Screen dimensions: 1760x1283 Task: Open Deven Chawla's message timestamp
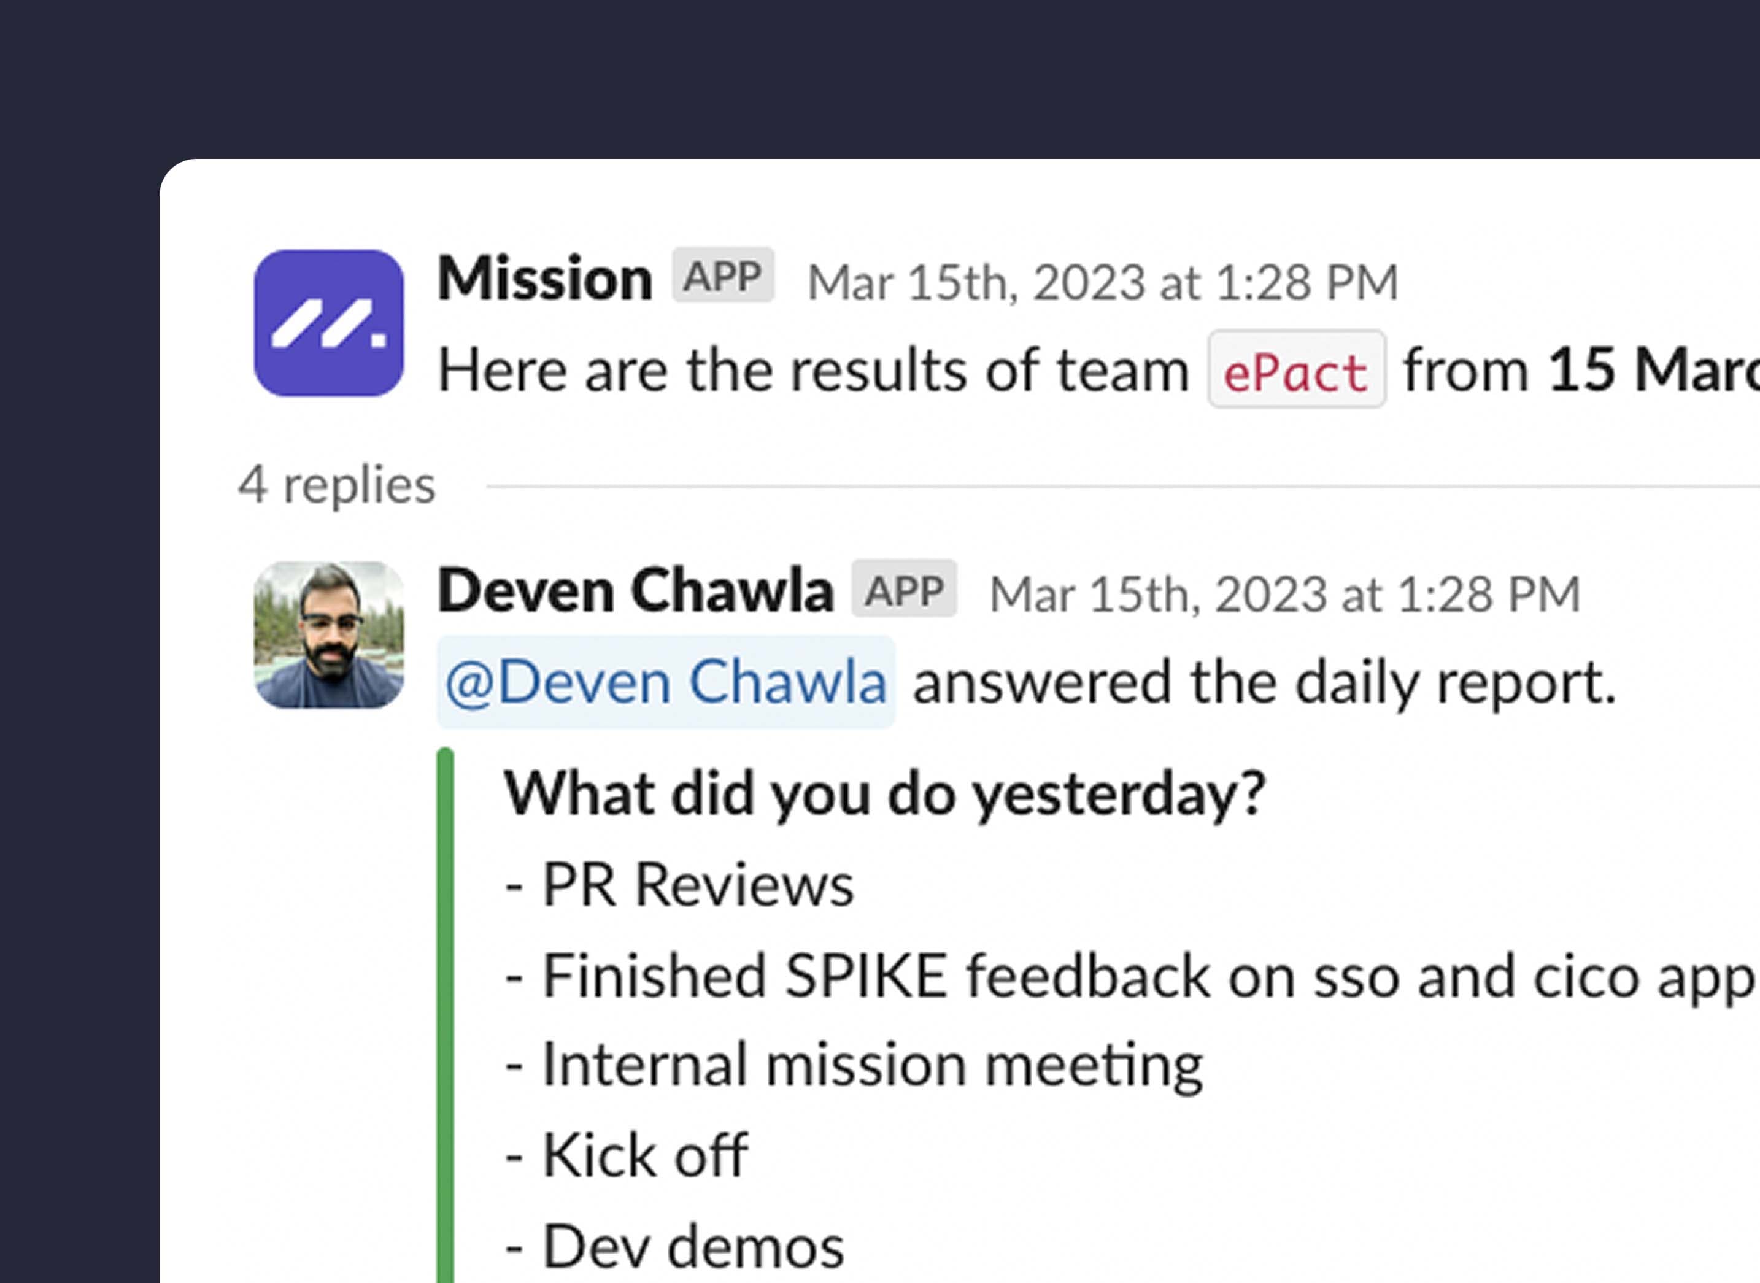coord(1284,595)
